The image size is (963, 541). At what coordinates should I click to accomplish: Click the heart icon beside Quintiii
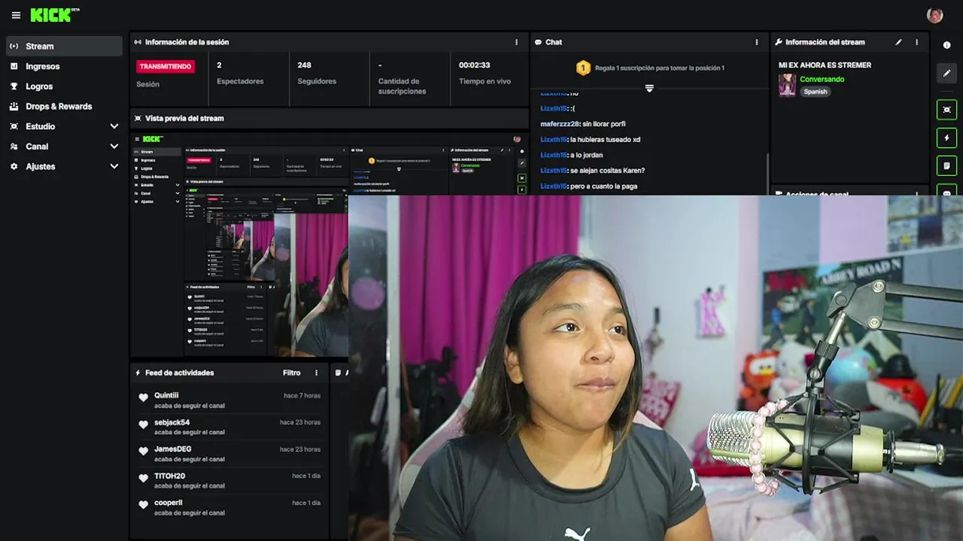click(x=143, y=397)
